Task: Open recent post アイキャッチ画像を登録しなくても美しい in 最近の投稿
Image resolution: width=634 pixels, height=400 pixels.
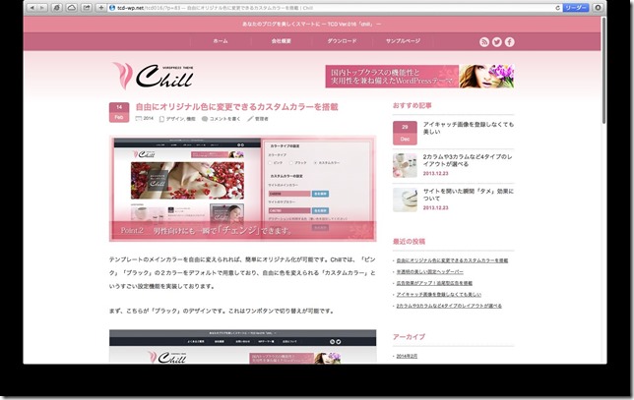Action: pos(439,295)
